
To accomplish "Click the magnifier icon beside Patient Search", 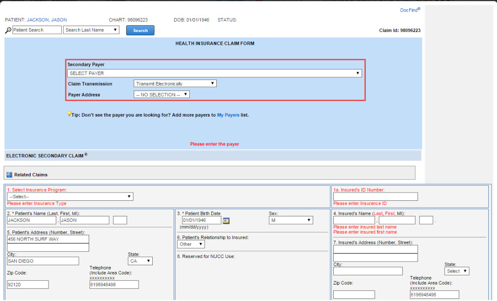I will (x=8, y=31).
